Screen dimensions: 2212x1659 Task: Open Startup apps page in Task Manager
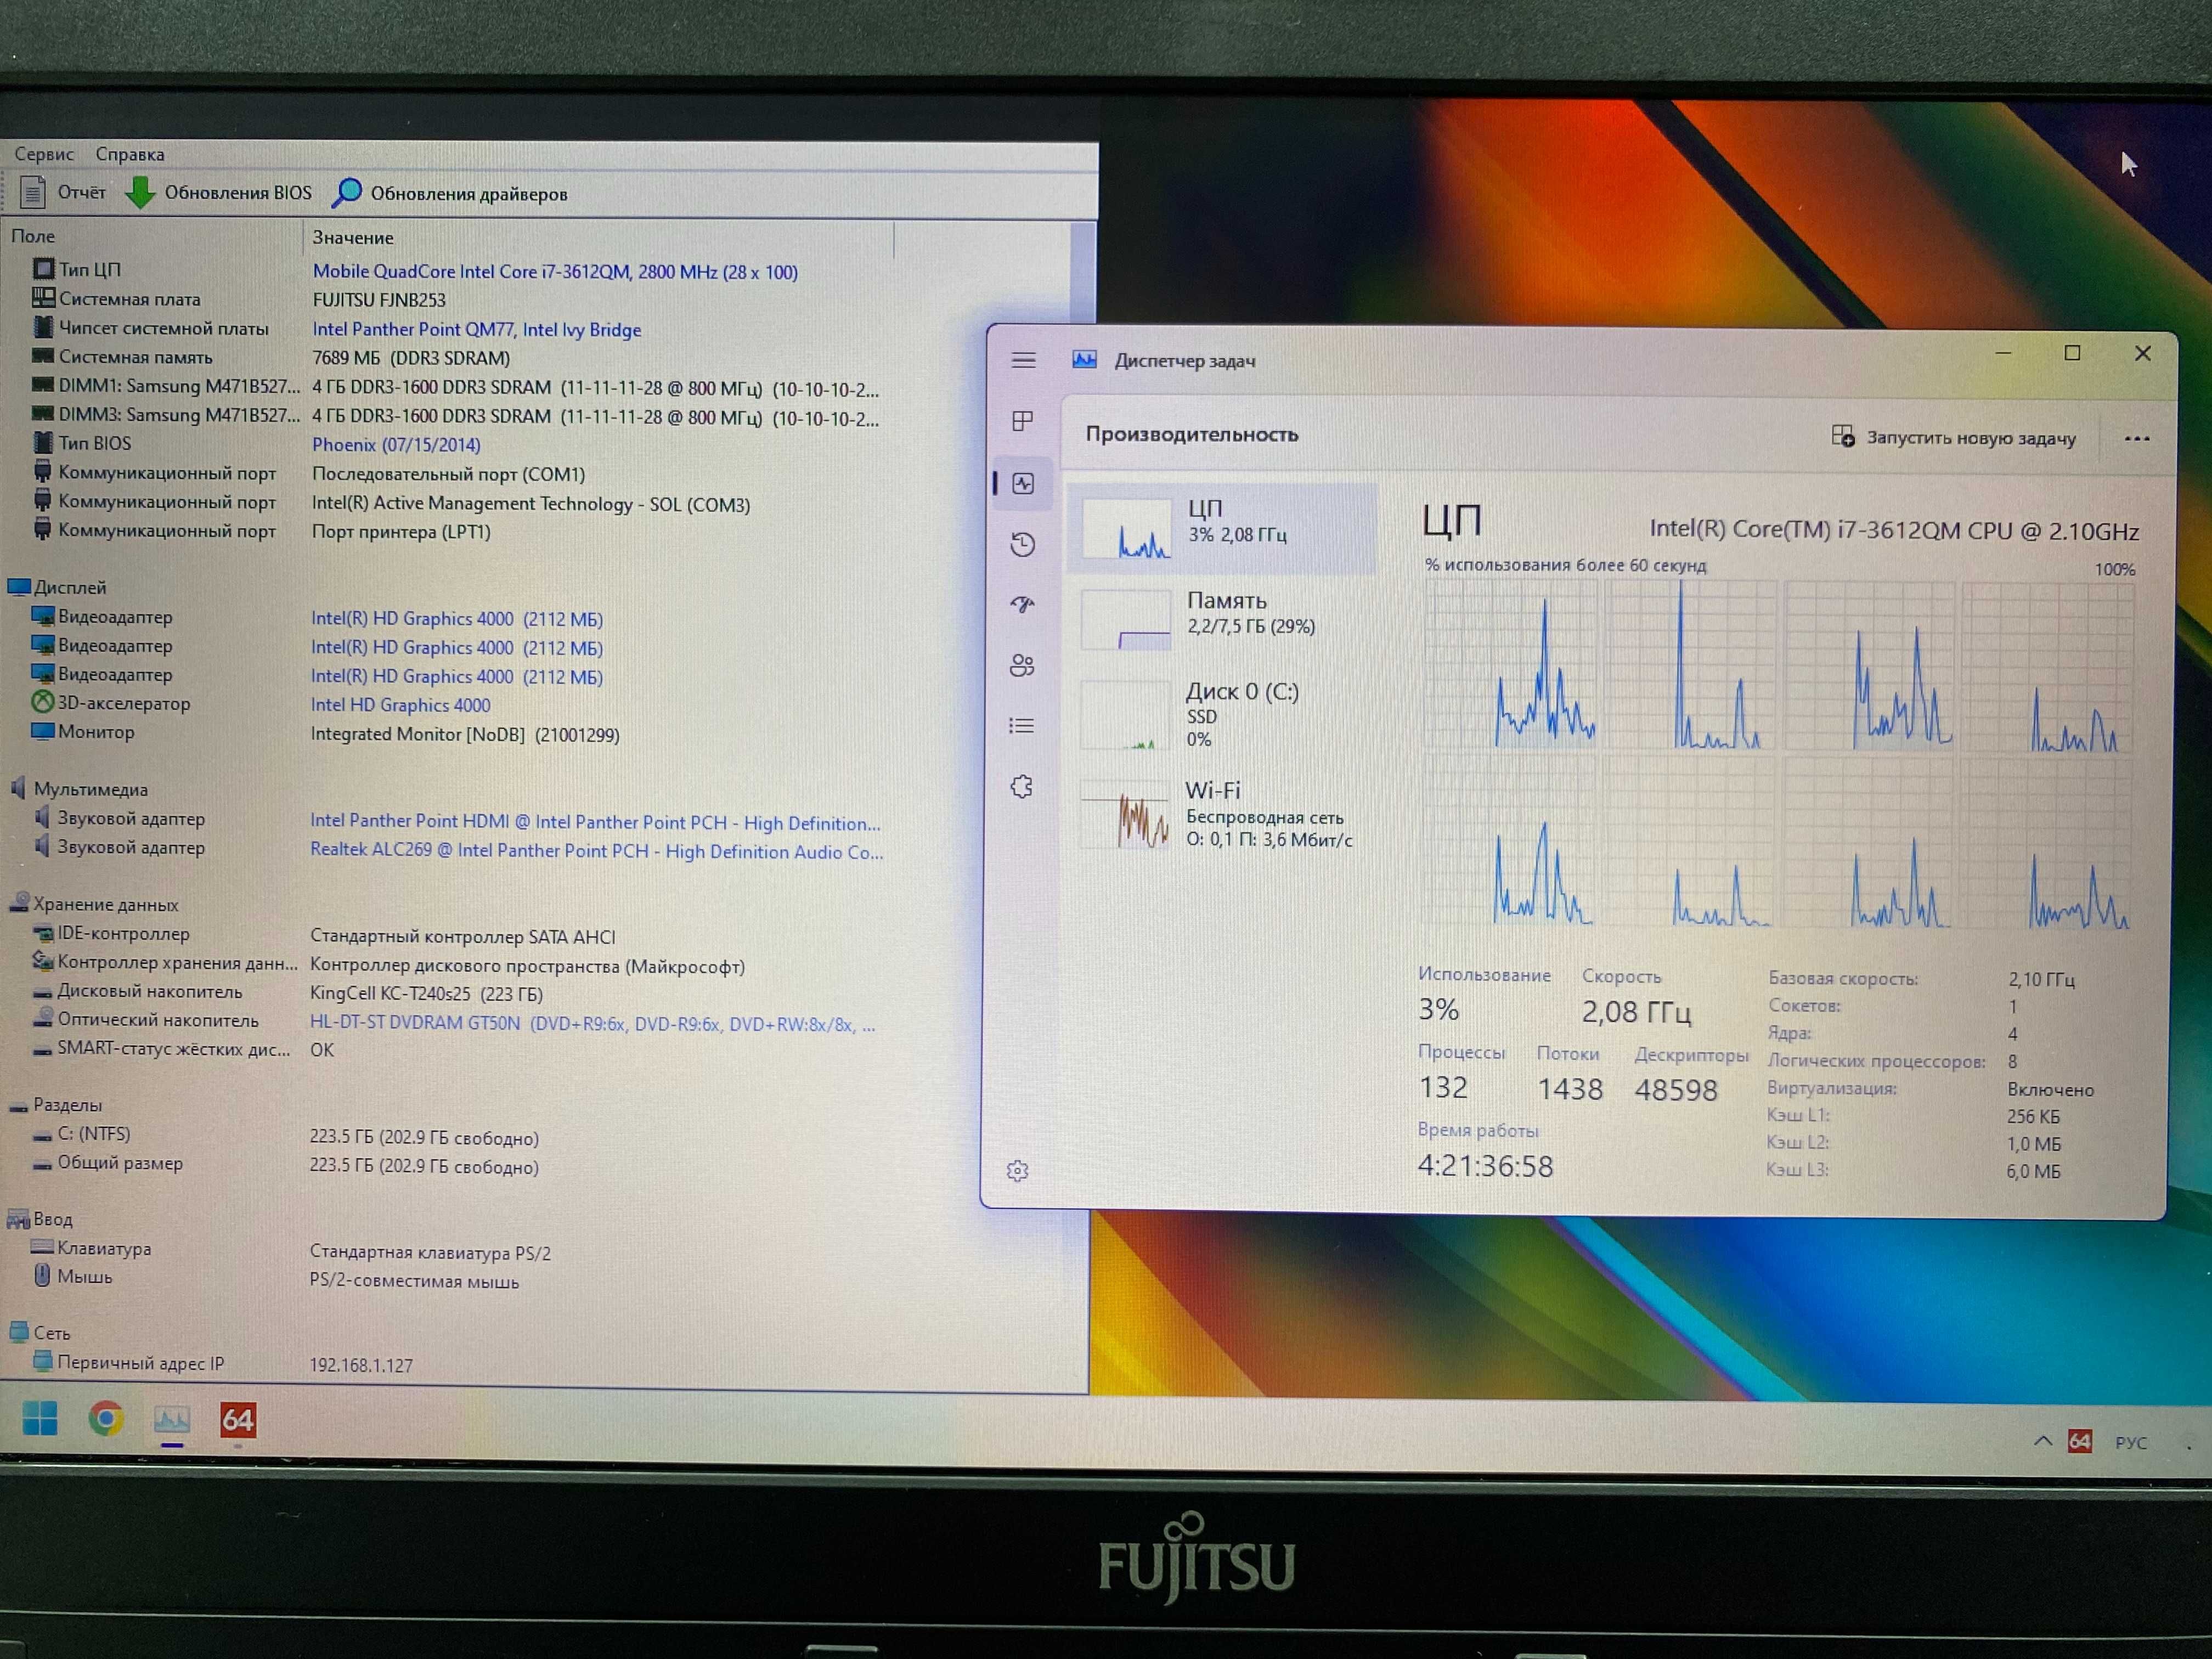coord(1022,604)
